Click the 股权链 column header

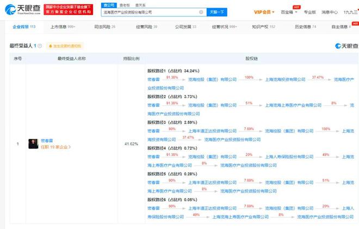pos(252,59)
